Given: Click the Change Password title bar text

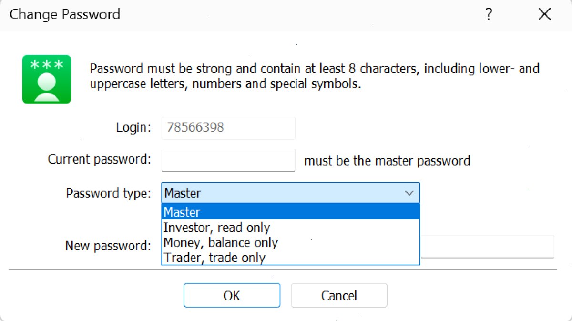Looking at the screenshot, I should click(65, 14).
